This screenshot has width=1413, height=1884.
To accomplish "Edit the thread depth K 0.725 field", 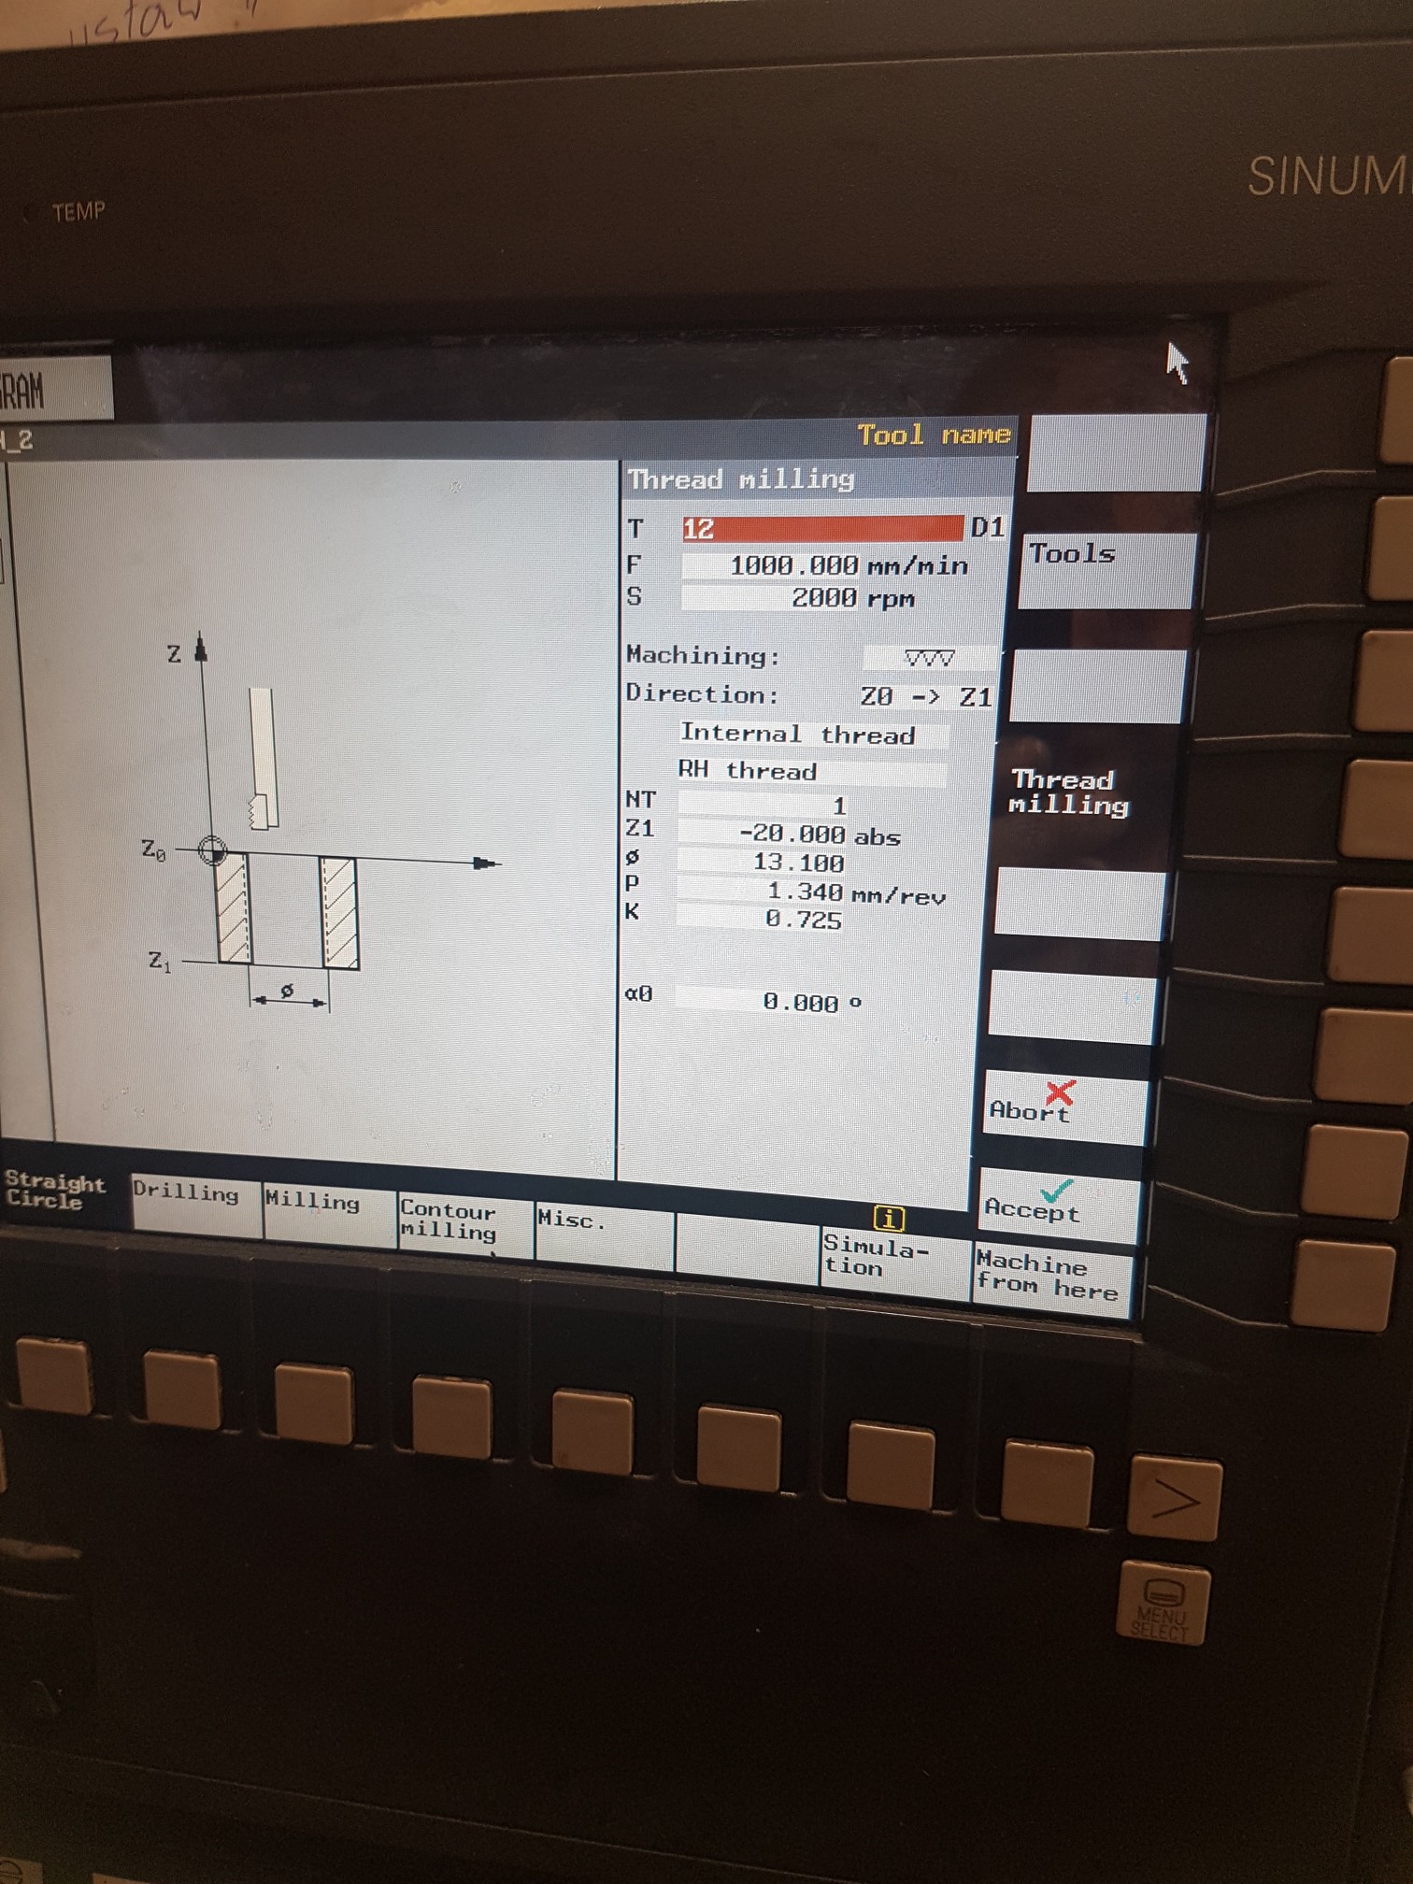I will pos(760,920).
